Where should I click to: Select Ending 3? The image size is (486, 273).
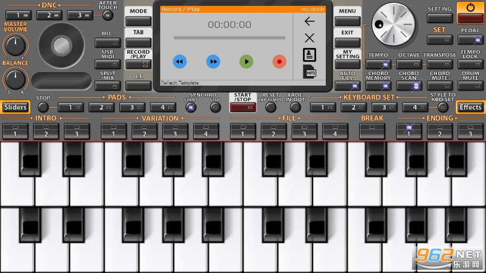click(471, 131)
